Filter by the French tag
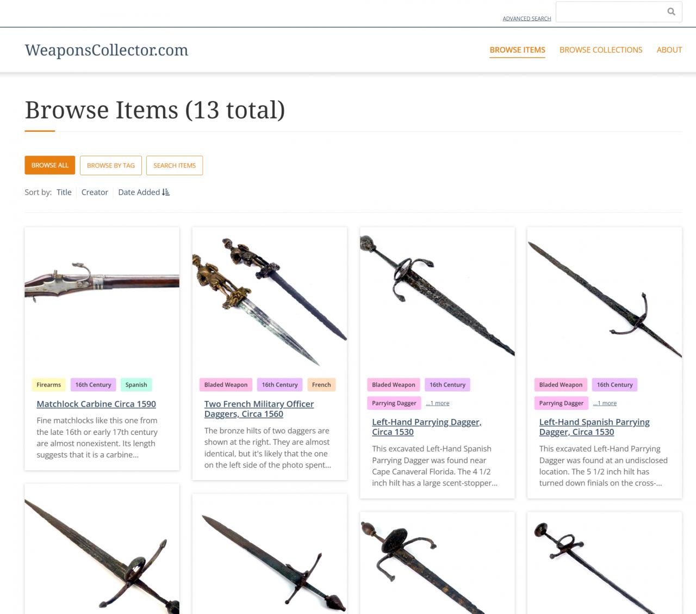Screen dimensions: 696x614 [x=321, y=385]
